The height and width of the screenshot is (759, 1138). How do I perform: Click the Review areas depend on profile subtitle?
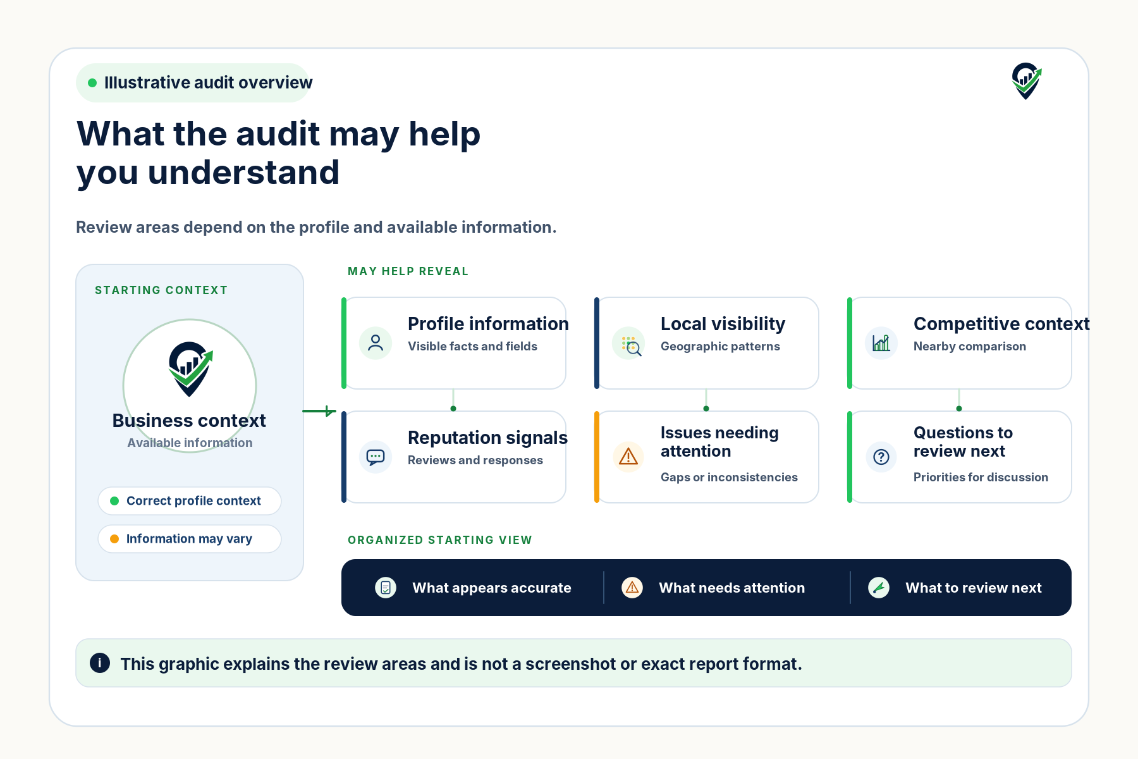click(x=316, y=227)
